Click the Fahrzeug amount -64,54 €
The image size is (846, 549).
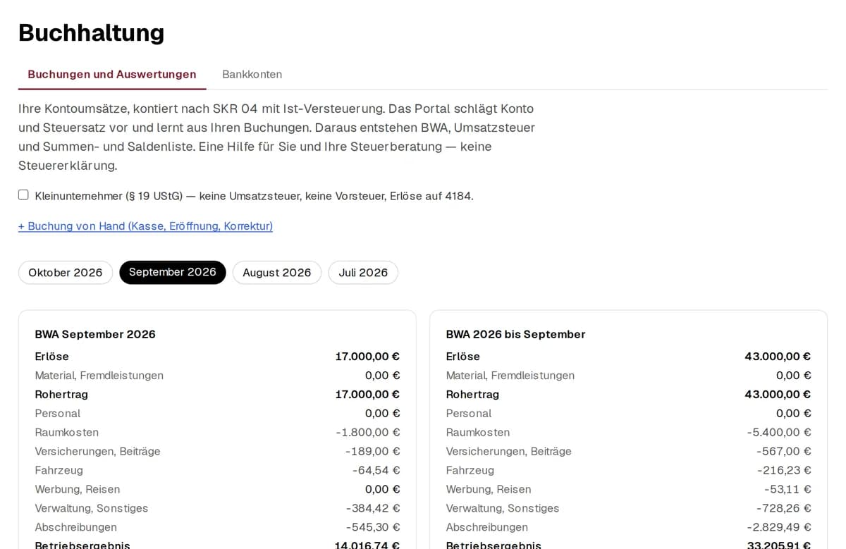376,470
